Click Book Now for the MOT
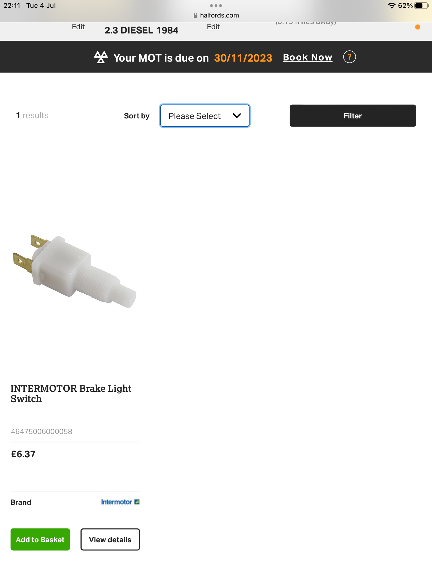 coord(308,57)
